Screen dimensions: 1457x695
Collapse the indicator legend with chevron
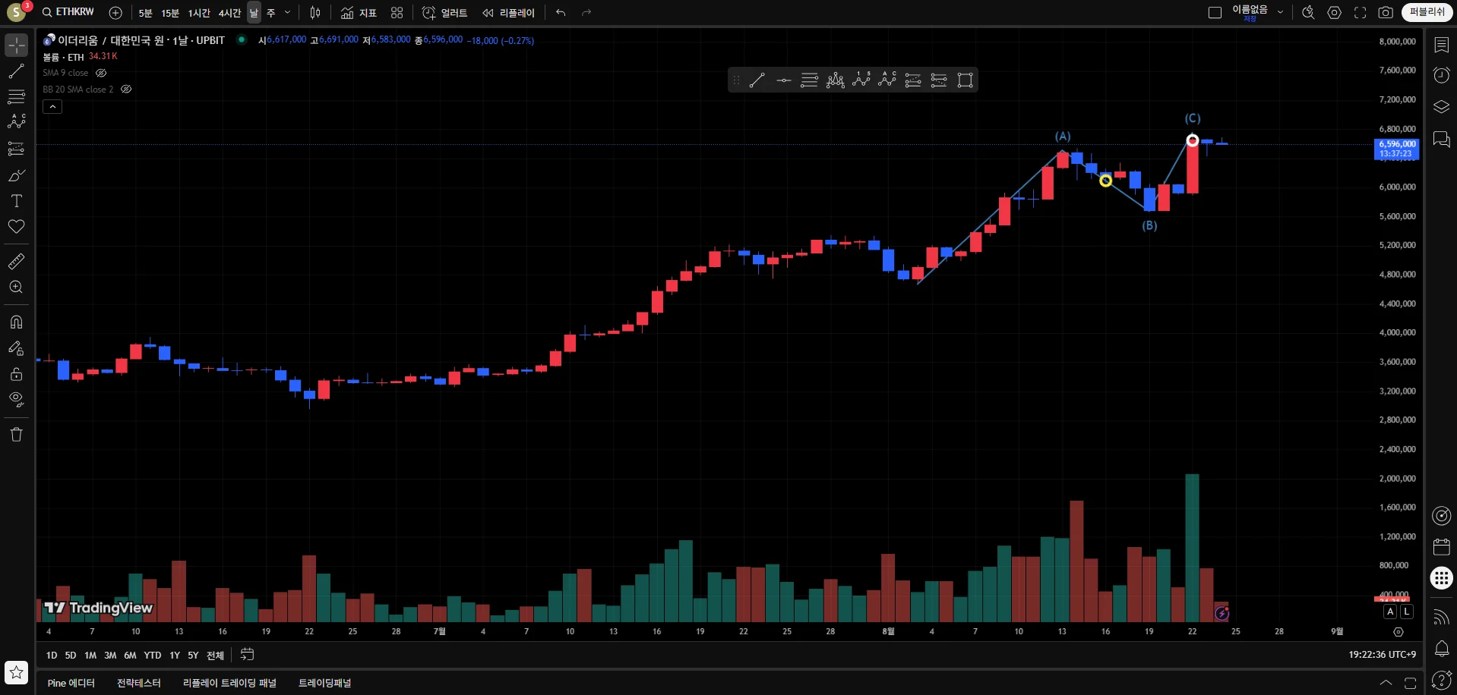(52, 107)
